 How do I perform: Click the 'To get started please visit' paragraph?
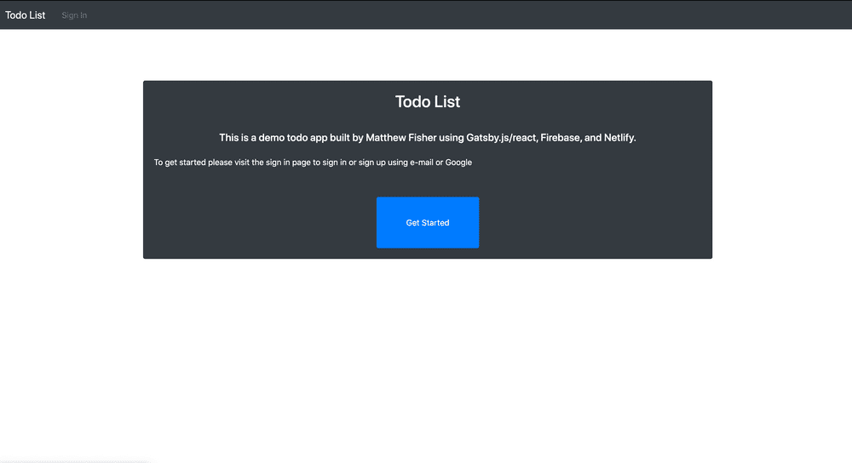(313, 163)
